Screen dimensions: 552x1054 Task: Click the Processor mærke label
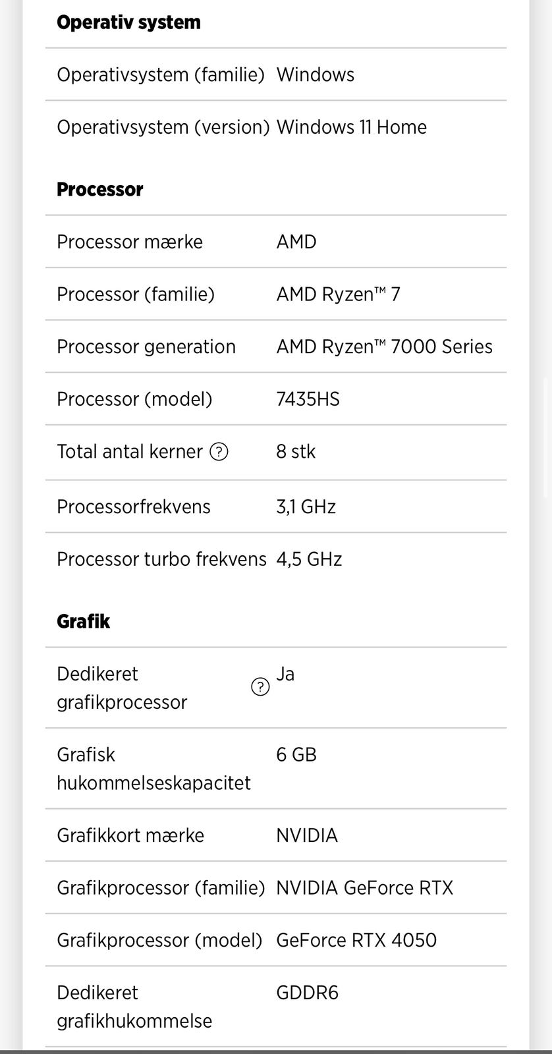130,242
